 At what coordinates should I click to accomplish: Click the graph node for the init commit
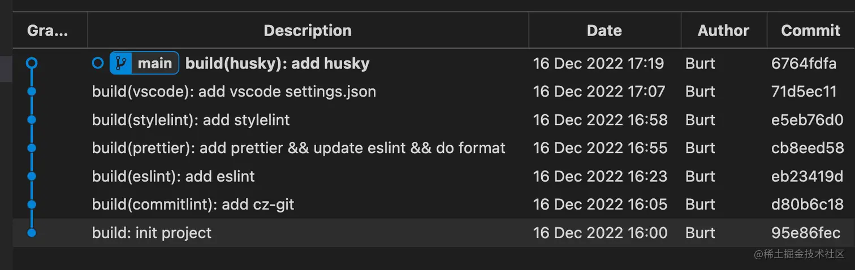32,233
